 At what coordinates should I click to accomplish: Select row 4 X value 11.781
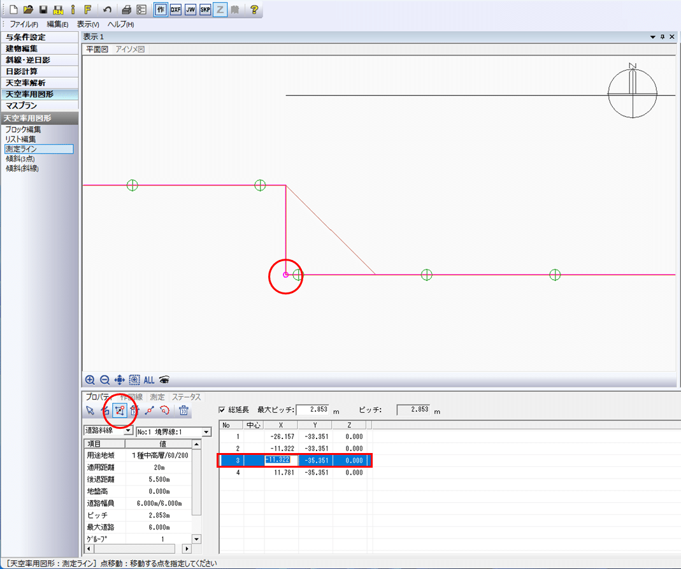(281, 473)
